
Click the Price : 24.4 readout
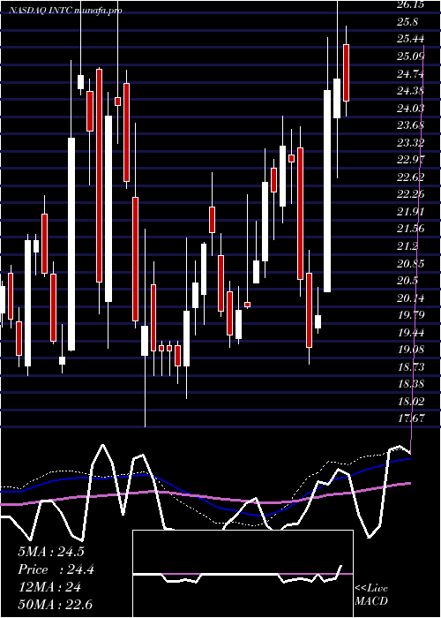(x=56, y=569)
